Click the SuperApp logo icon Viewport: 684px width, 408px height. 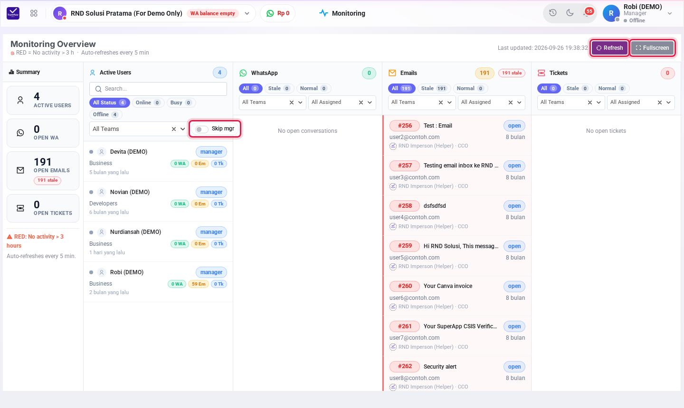coord(13,13)
